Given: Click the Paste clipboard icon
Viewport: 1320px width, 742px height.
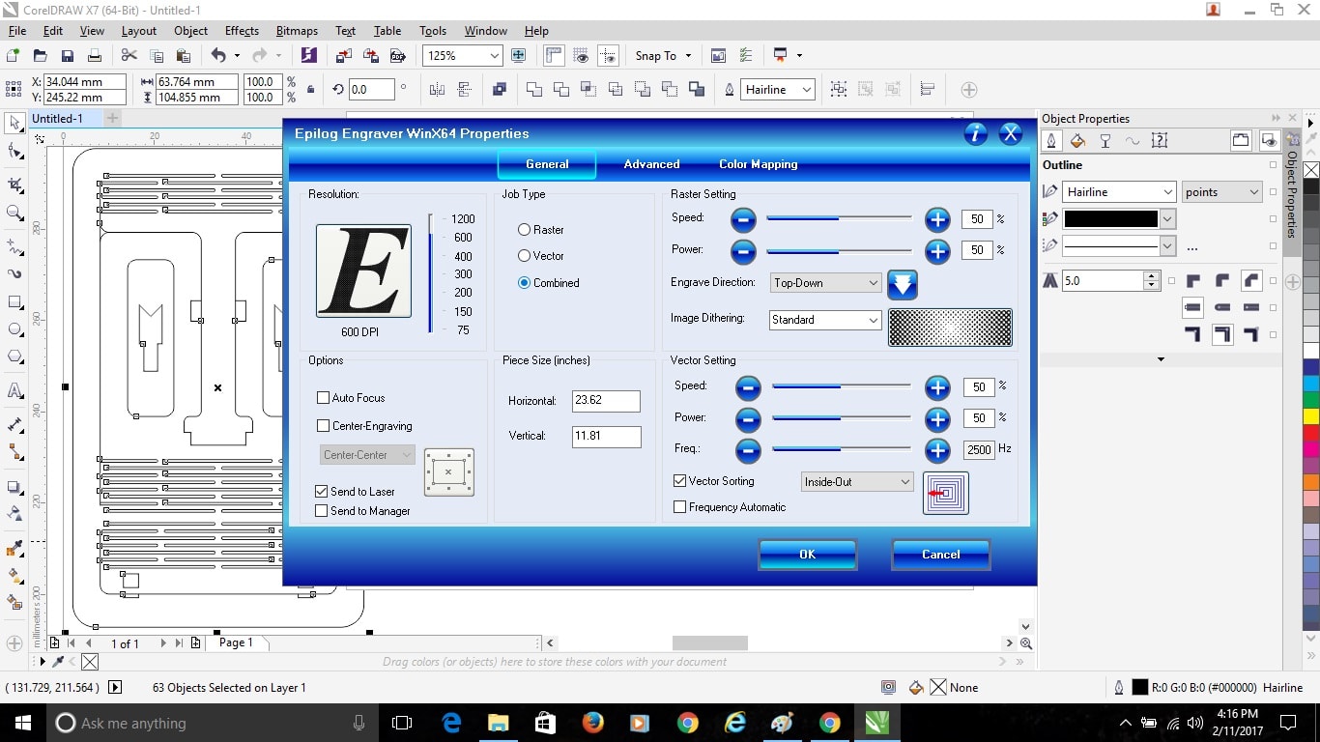Looking at the screenshot, I should 183,56.
